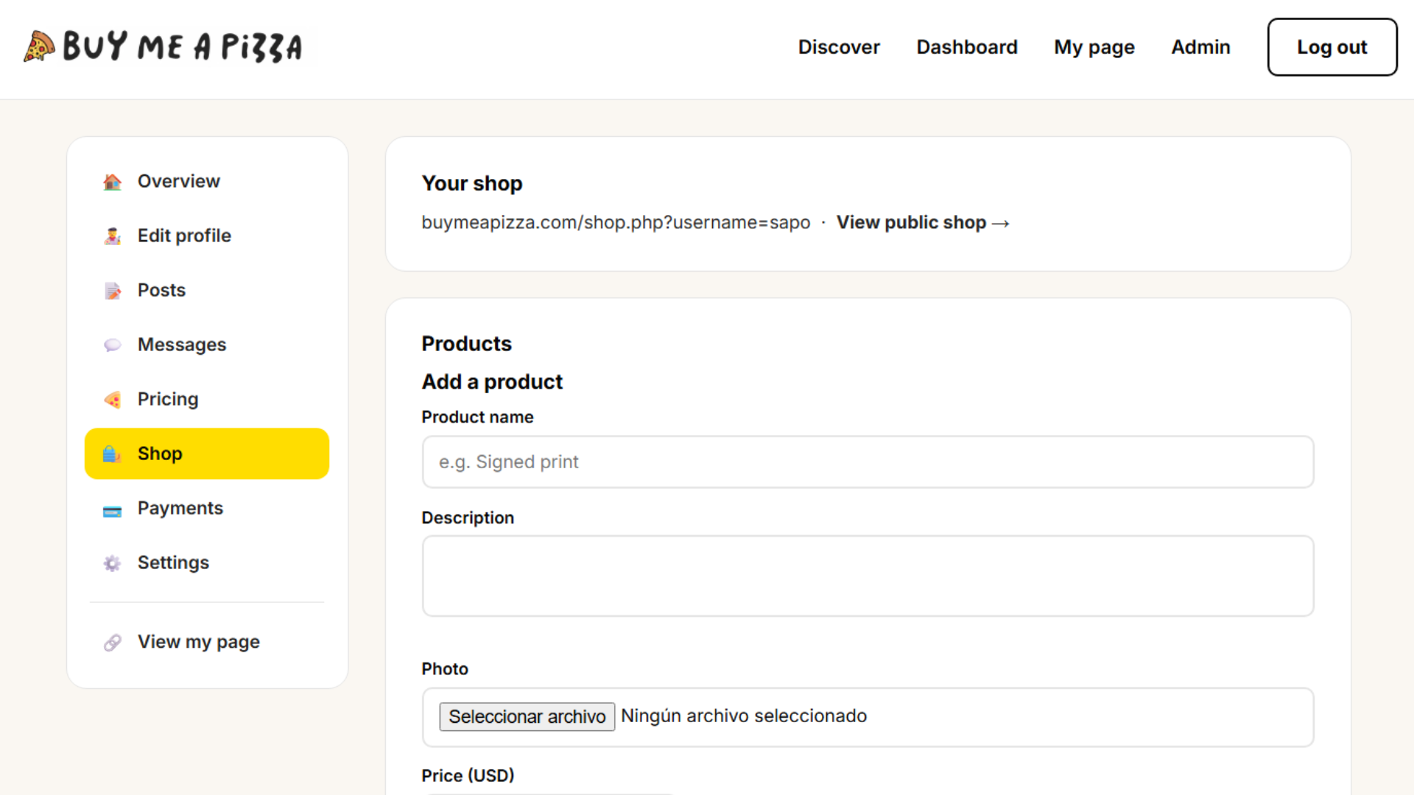The height and width of the screenshot is (795, 1414).
Task: Select the Shop sidebar item
Action: pyautogui.click(x=207, y=453)
